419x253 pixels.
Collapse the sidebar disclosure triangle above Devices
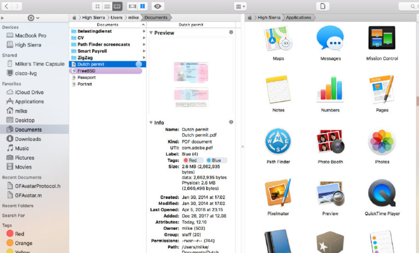point(3,18)
